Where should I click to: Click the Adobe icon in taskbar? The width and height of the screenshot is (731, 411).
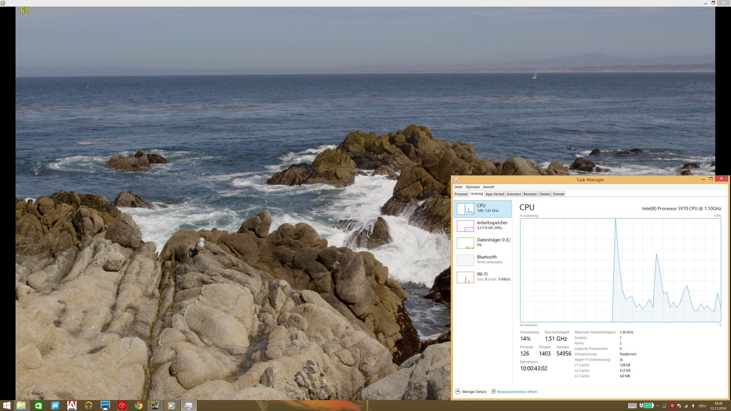[72, 406]
